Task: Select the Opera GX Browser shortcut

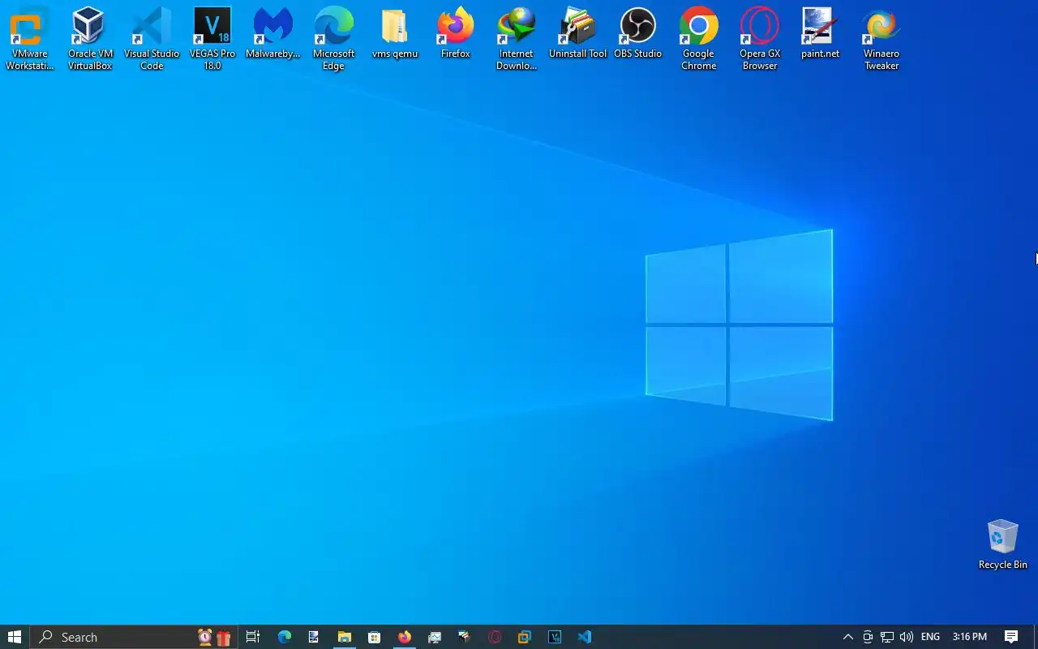Action: tap(760, 39)
